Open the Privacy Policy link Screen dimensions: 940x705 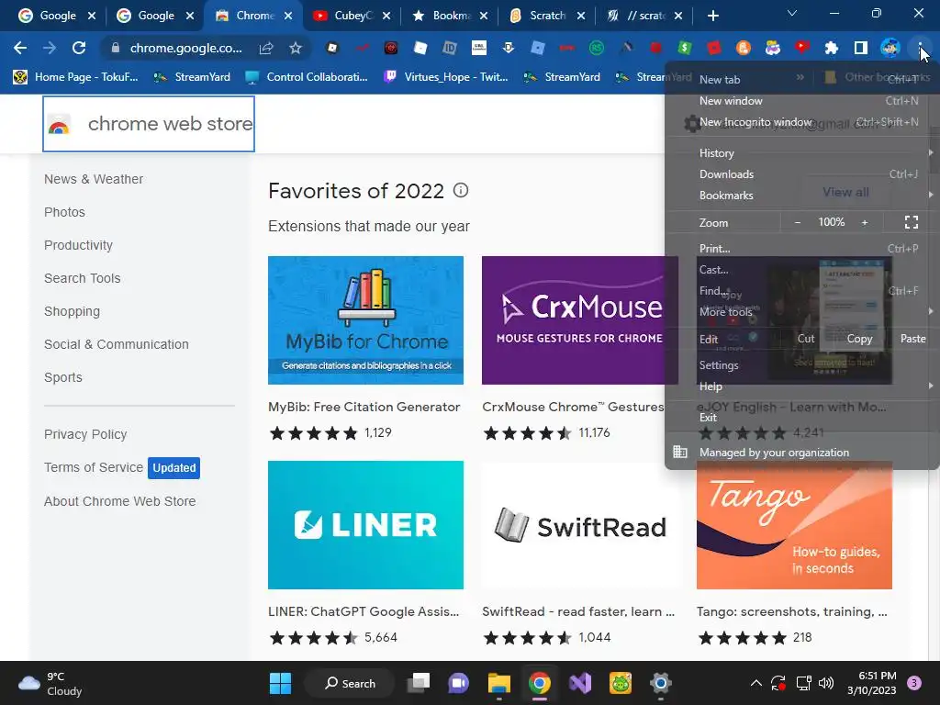[x=85, y=434]
